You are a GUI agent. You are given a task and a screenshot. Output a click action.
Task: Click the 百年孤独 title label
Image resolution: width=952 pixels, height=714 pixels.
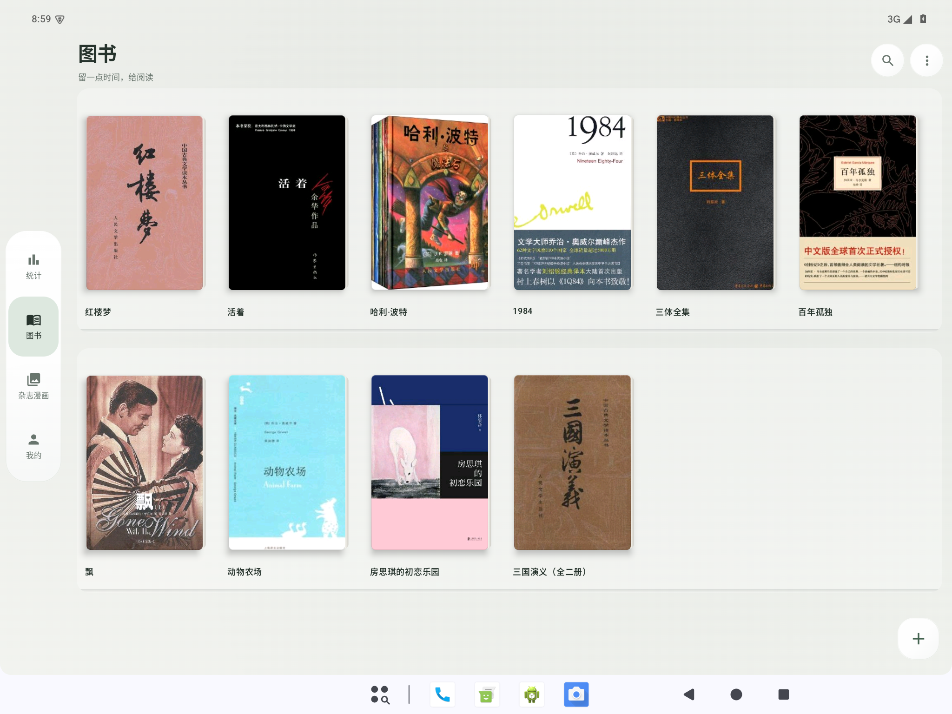point(815,312)
